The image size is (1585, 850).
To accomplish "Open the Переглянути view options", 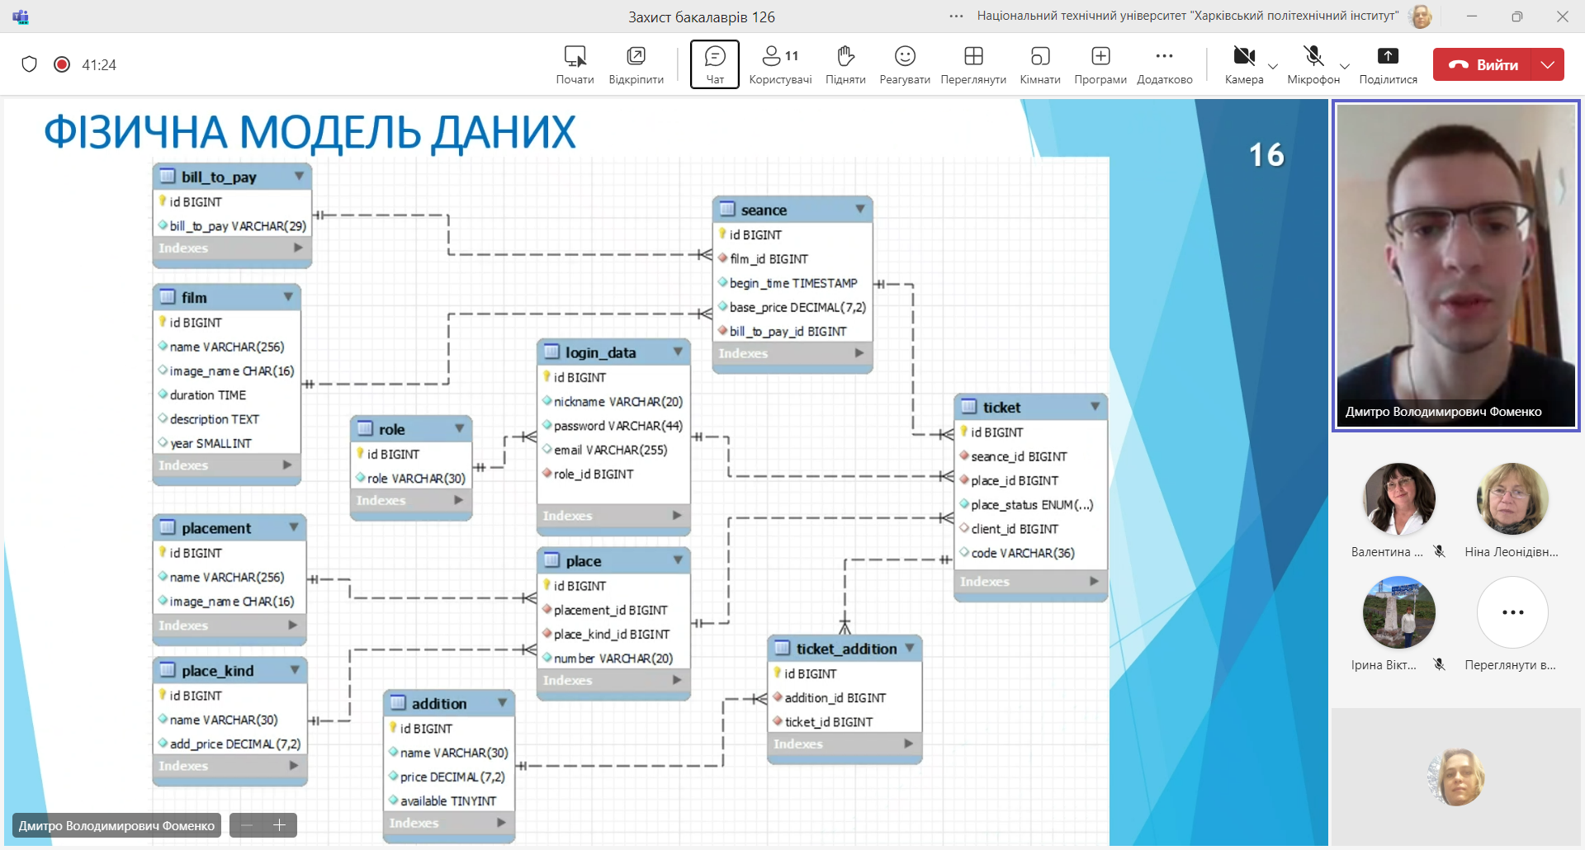I will pyautogui.click(x=973, y=64).
